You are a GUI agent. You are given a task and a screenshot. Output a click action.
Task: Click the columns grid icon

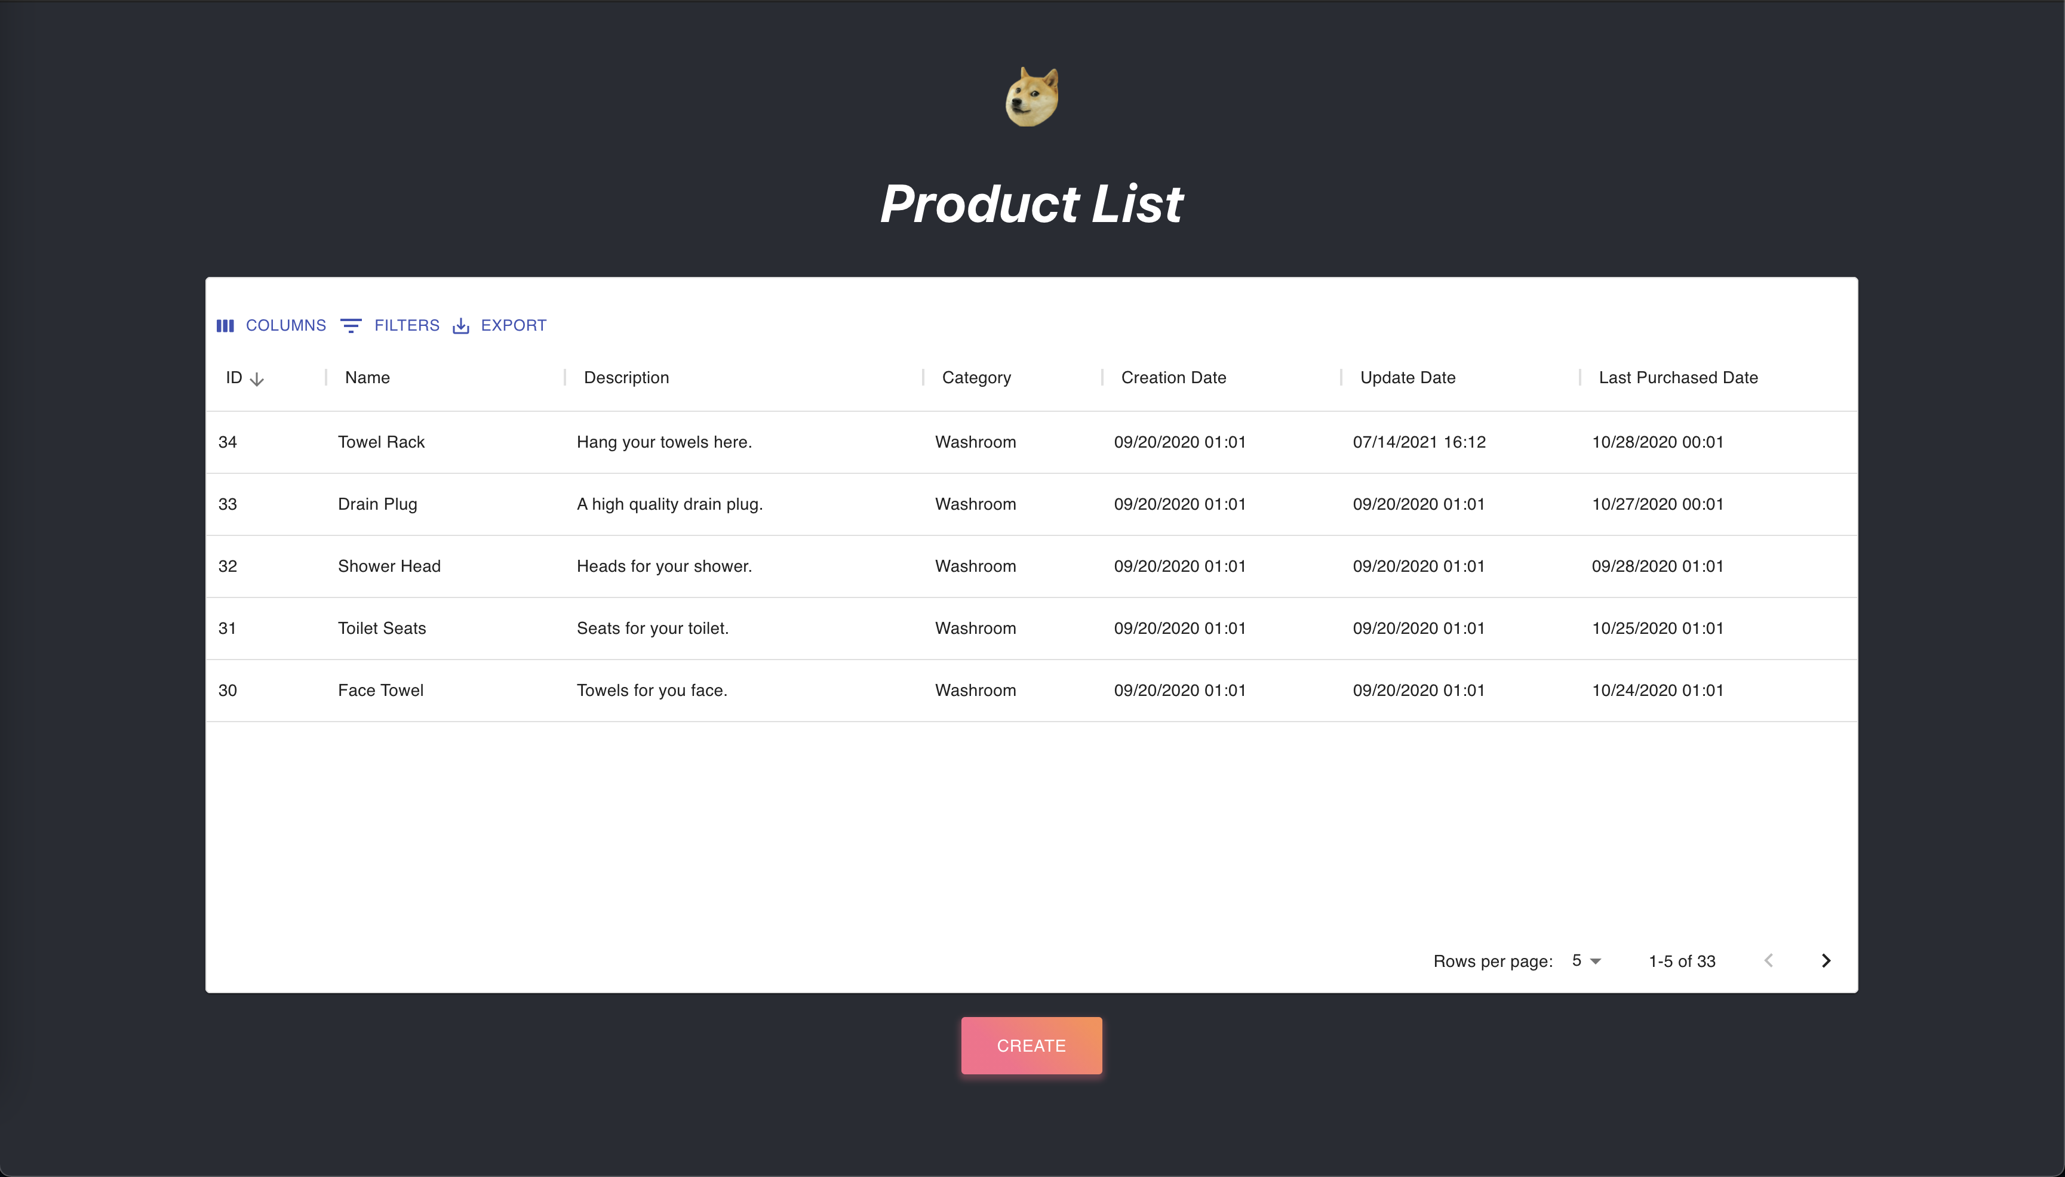coord(226,326)
